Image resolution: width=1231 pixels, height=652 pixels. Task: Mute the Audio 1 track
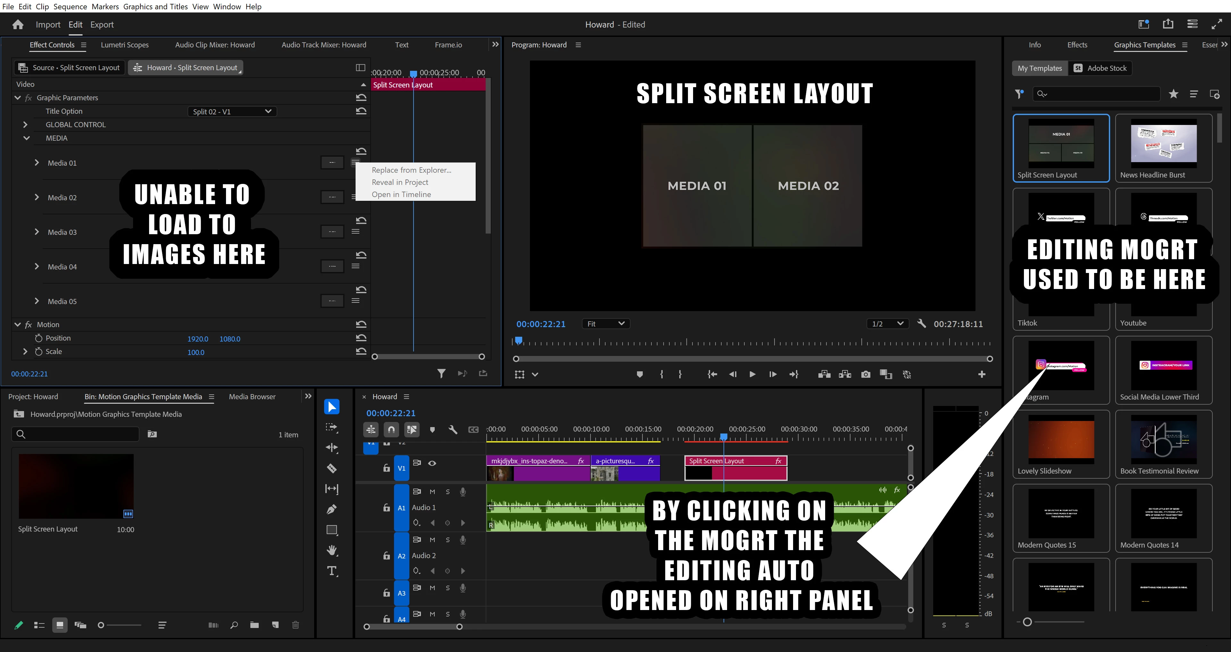(432, 492)
